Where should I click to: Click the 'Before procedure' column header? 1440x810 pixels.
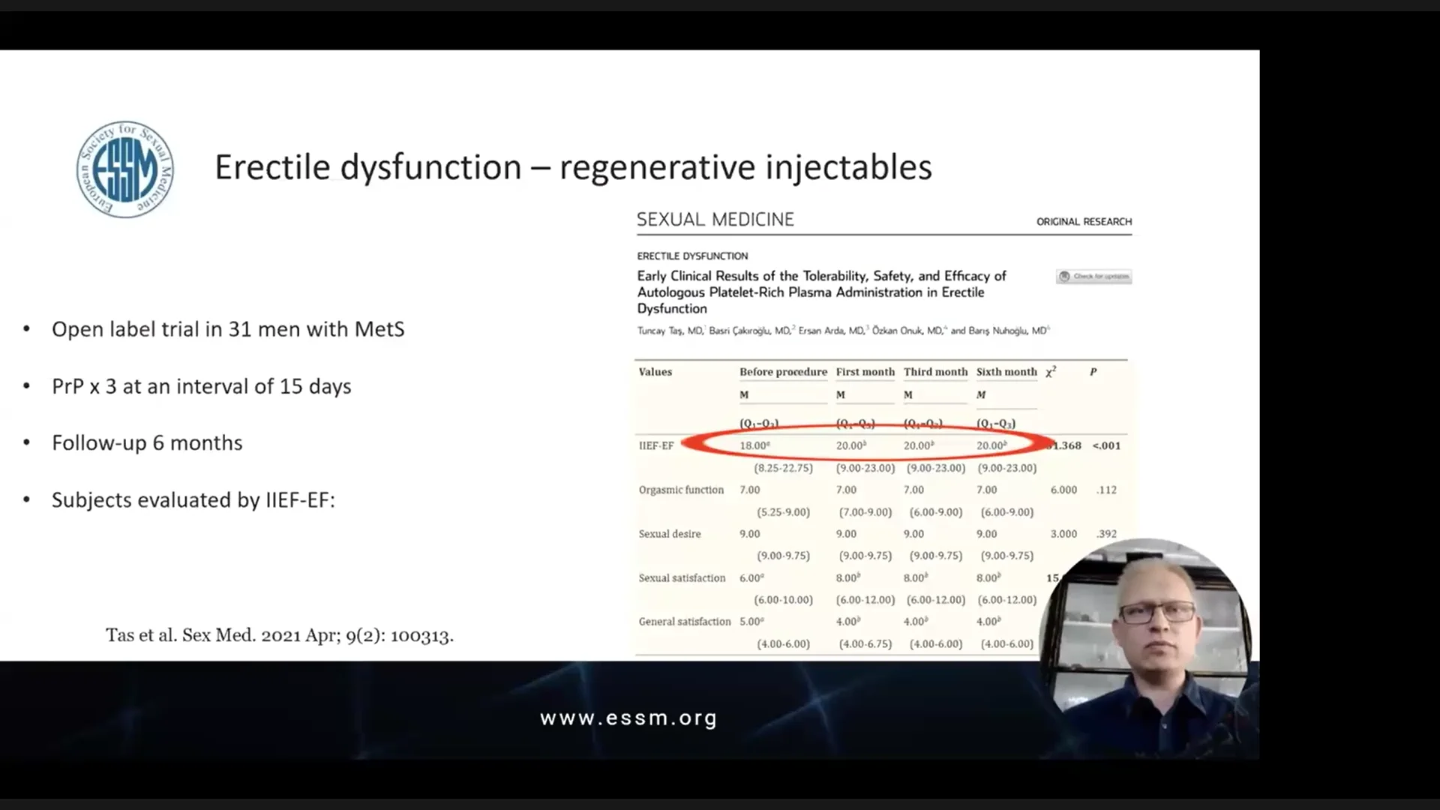[x=783, y=372]
